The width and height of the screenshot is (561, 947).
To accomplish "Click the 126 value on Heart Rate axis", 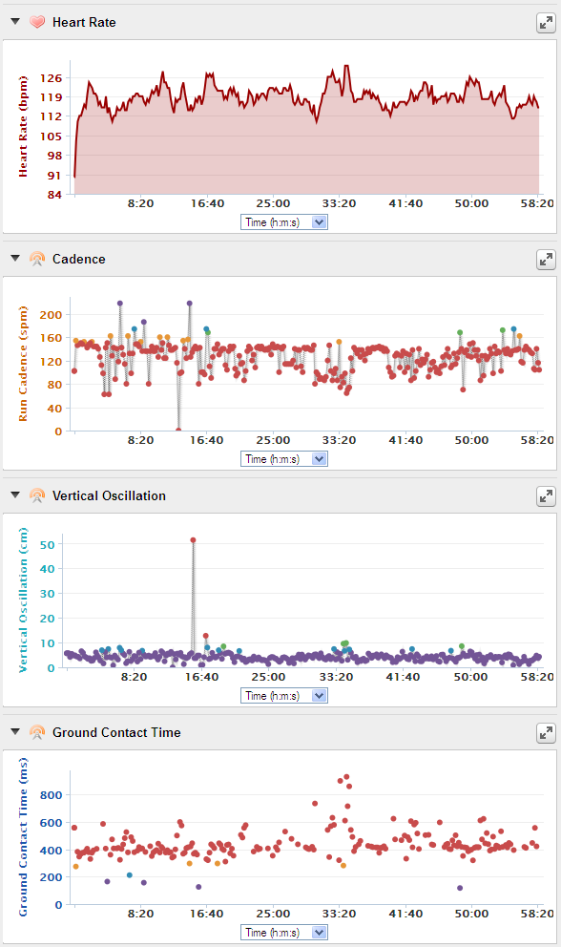I will tap(51, 78).
